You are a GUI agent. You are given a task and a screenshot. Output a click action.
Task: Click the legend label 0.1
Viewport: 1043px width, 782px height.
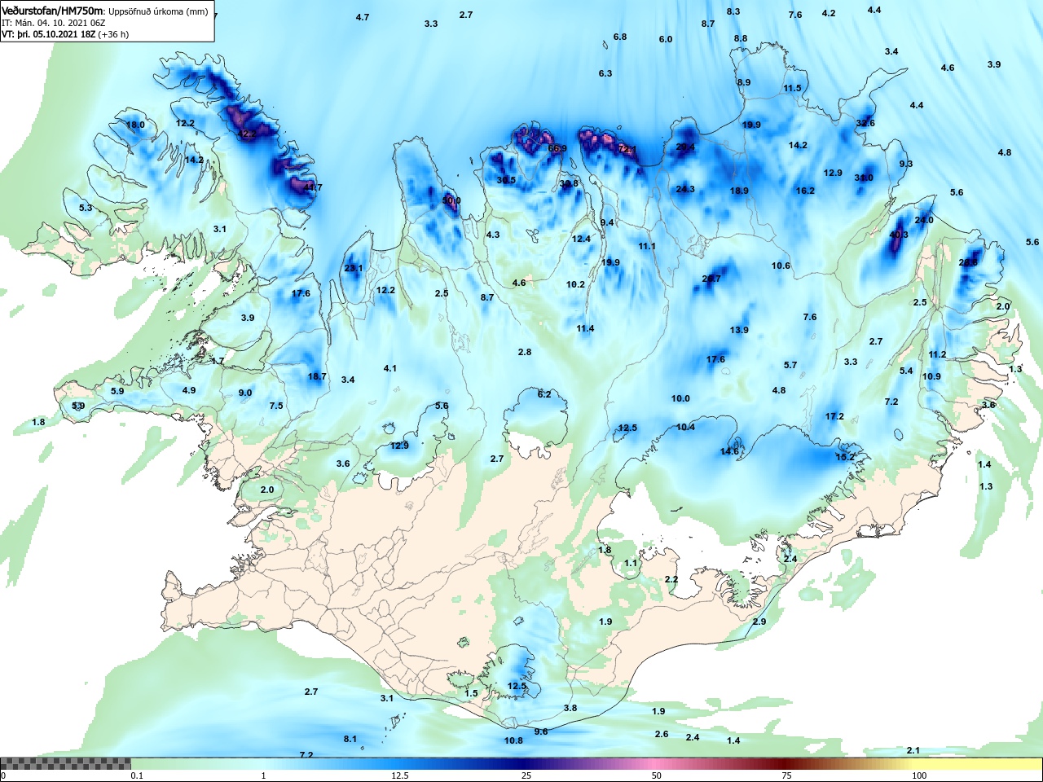137,775
